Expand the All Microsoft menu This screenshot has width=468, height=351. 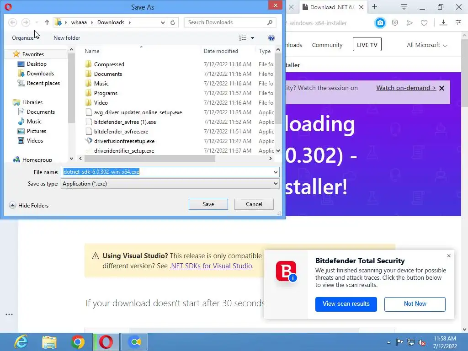(x=427, y=45)
